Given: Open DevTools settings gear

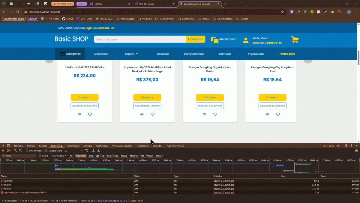Looking at the screenshot, I should pos(346,146).
